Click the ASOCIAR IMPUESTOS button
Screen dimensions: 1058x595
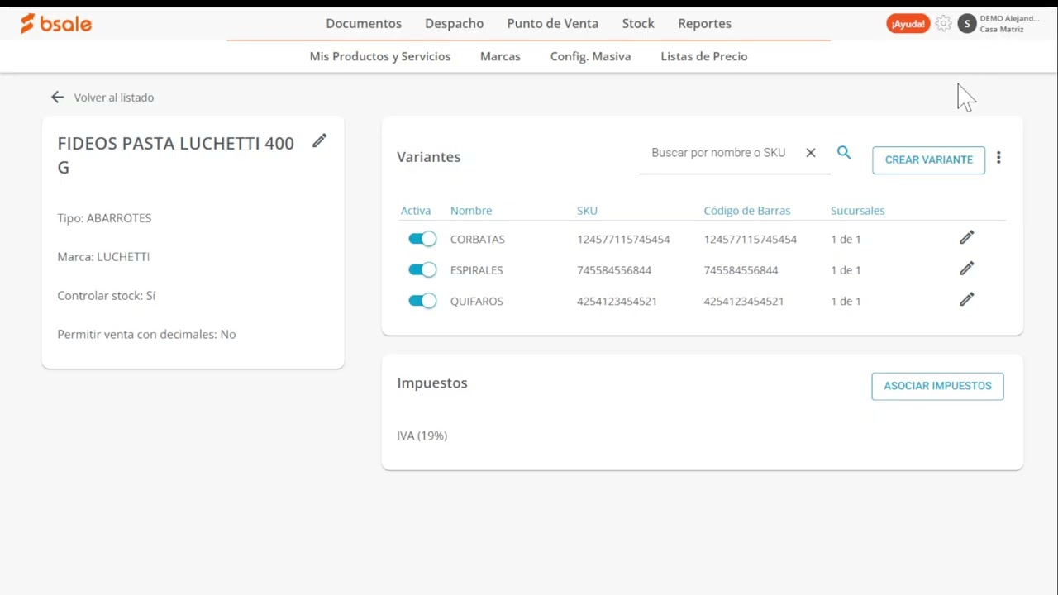point(937,386)
